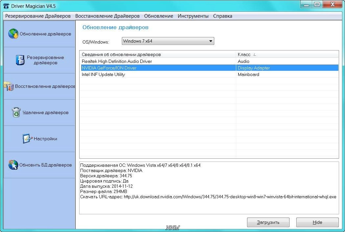Open the Резервирование Драйверов menu

pyautogui.click(x=38, y=16)
